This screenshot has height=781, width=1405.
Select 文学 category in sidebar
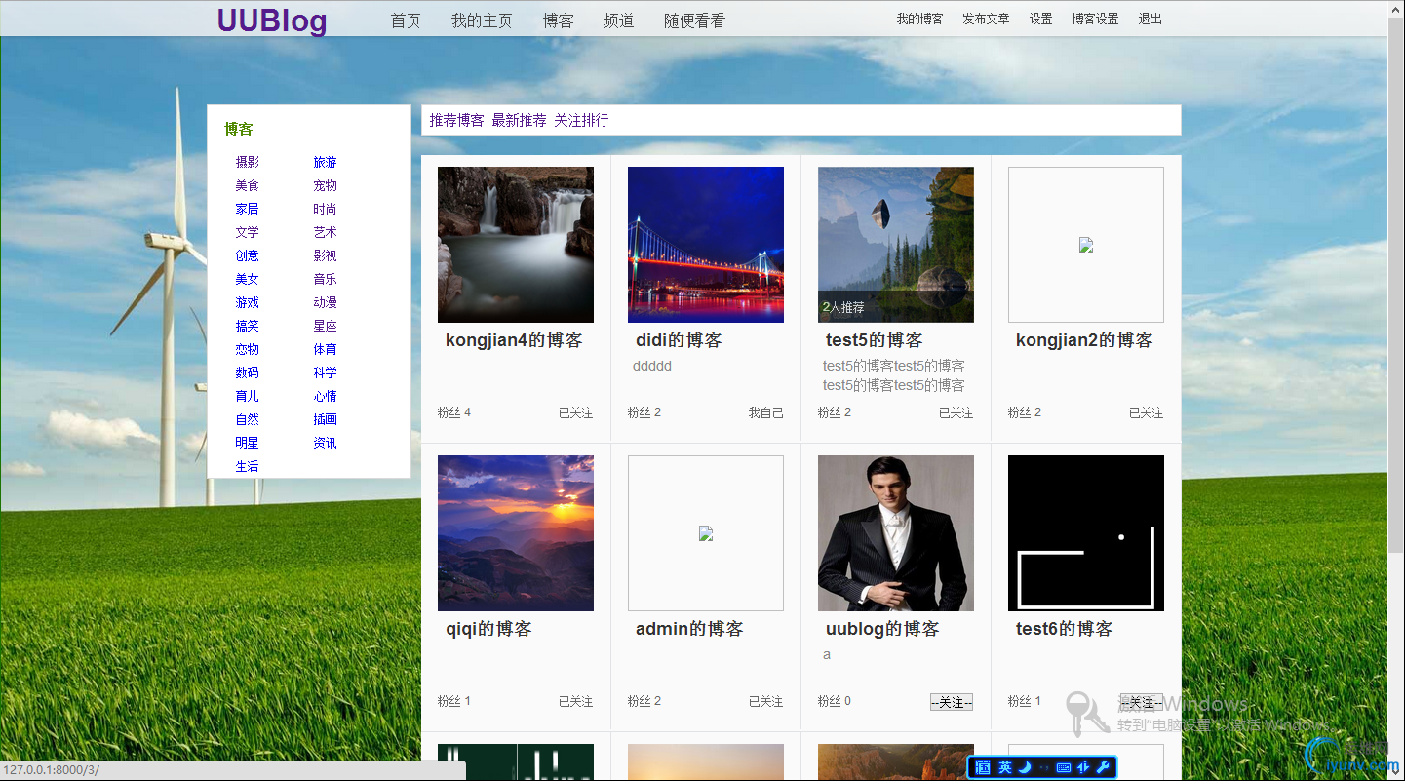click(247, 232)
